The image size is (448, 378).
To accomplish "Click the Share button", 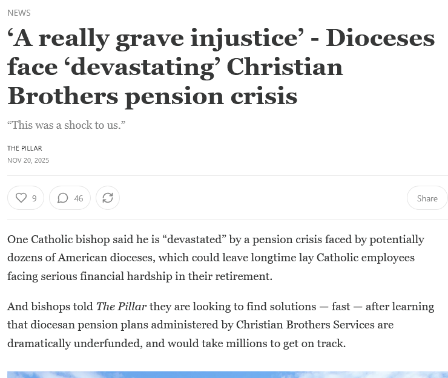I will [427, 198].
